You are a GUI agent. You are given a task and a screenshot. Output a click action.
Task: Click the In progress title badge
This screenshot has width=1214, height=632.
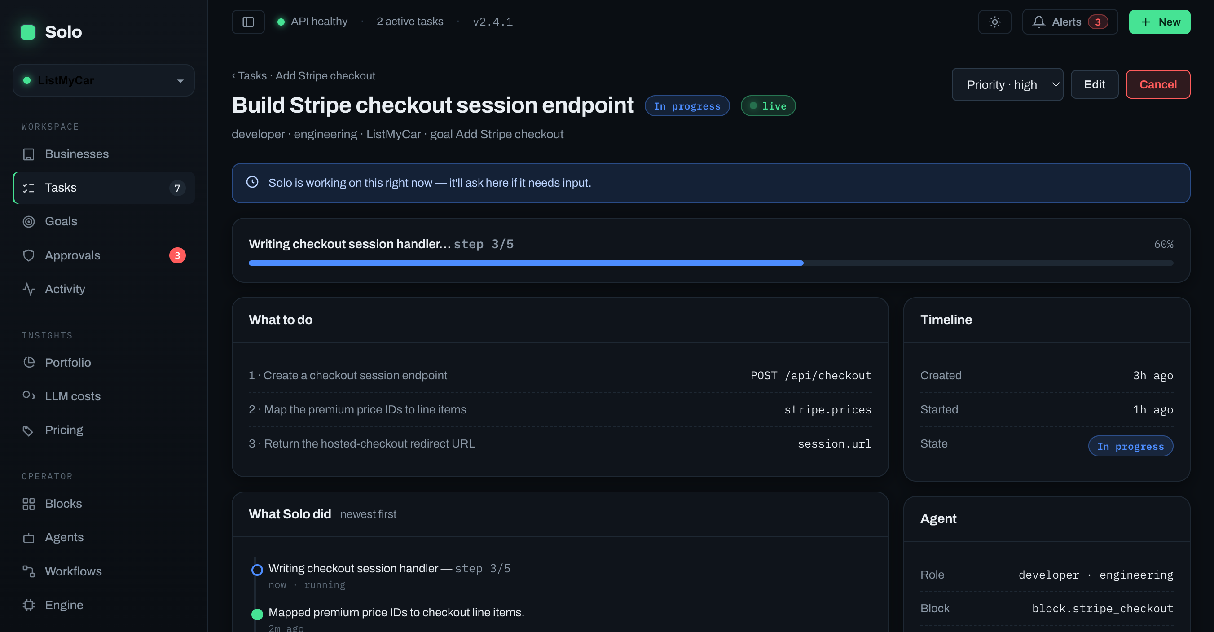(x=686, y=106)
